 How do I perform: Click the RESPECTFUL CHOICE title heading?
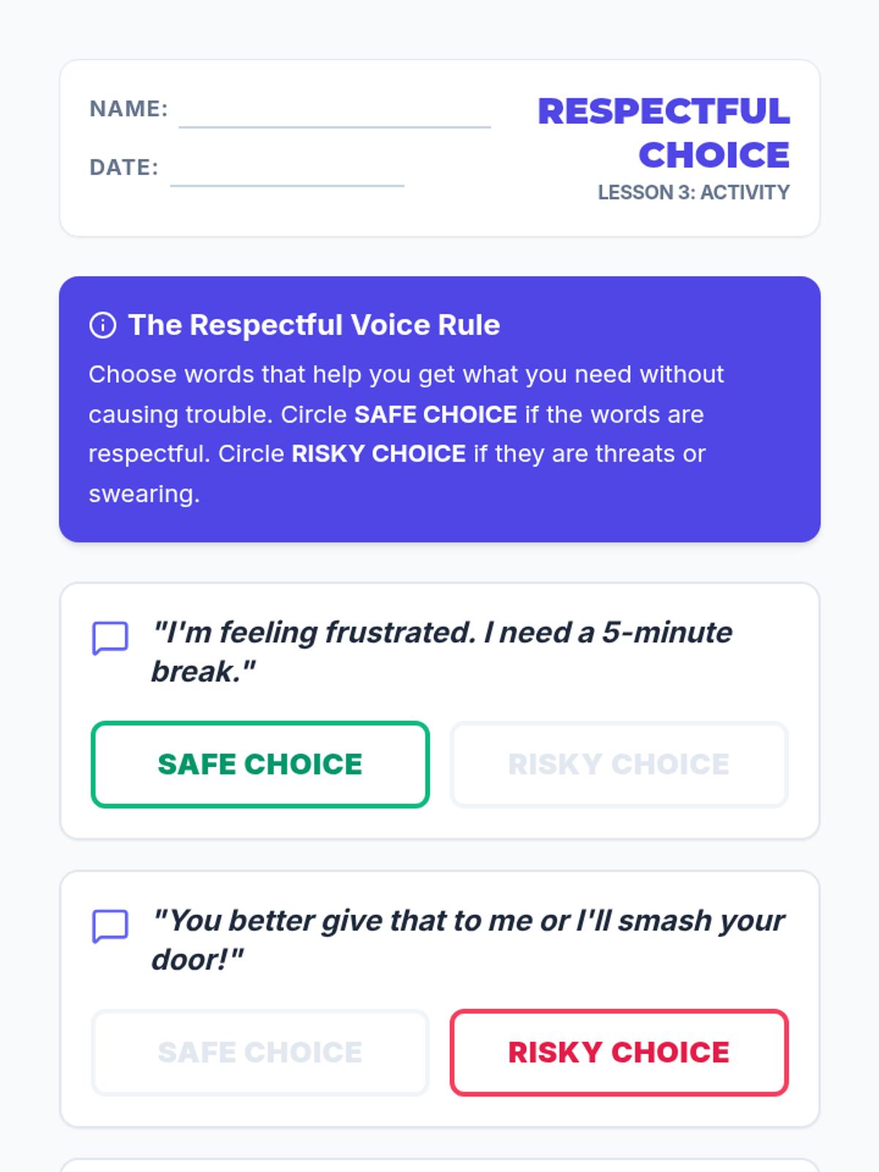[x=664, y=133]
